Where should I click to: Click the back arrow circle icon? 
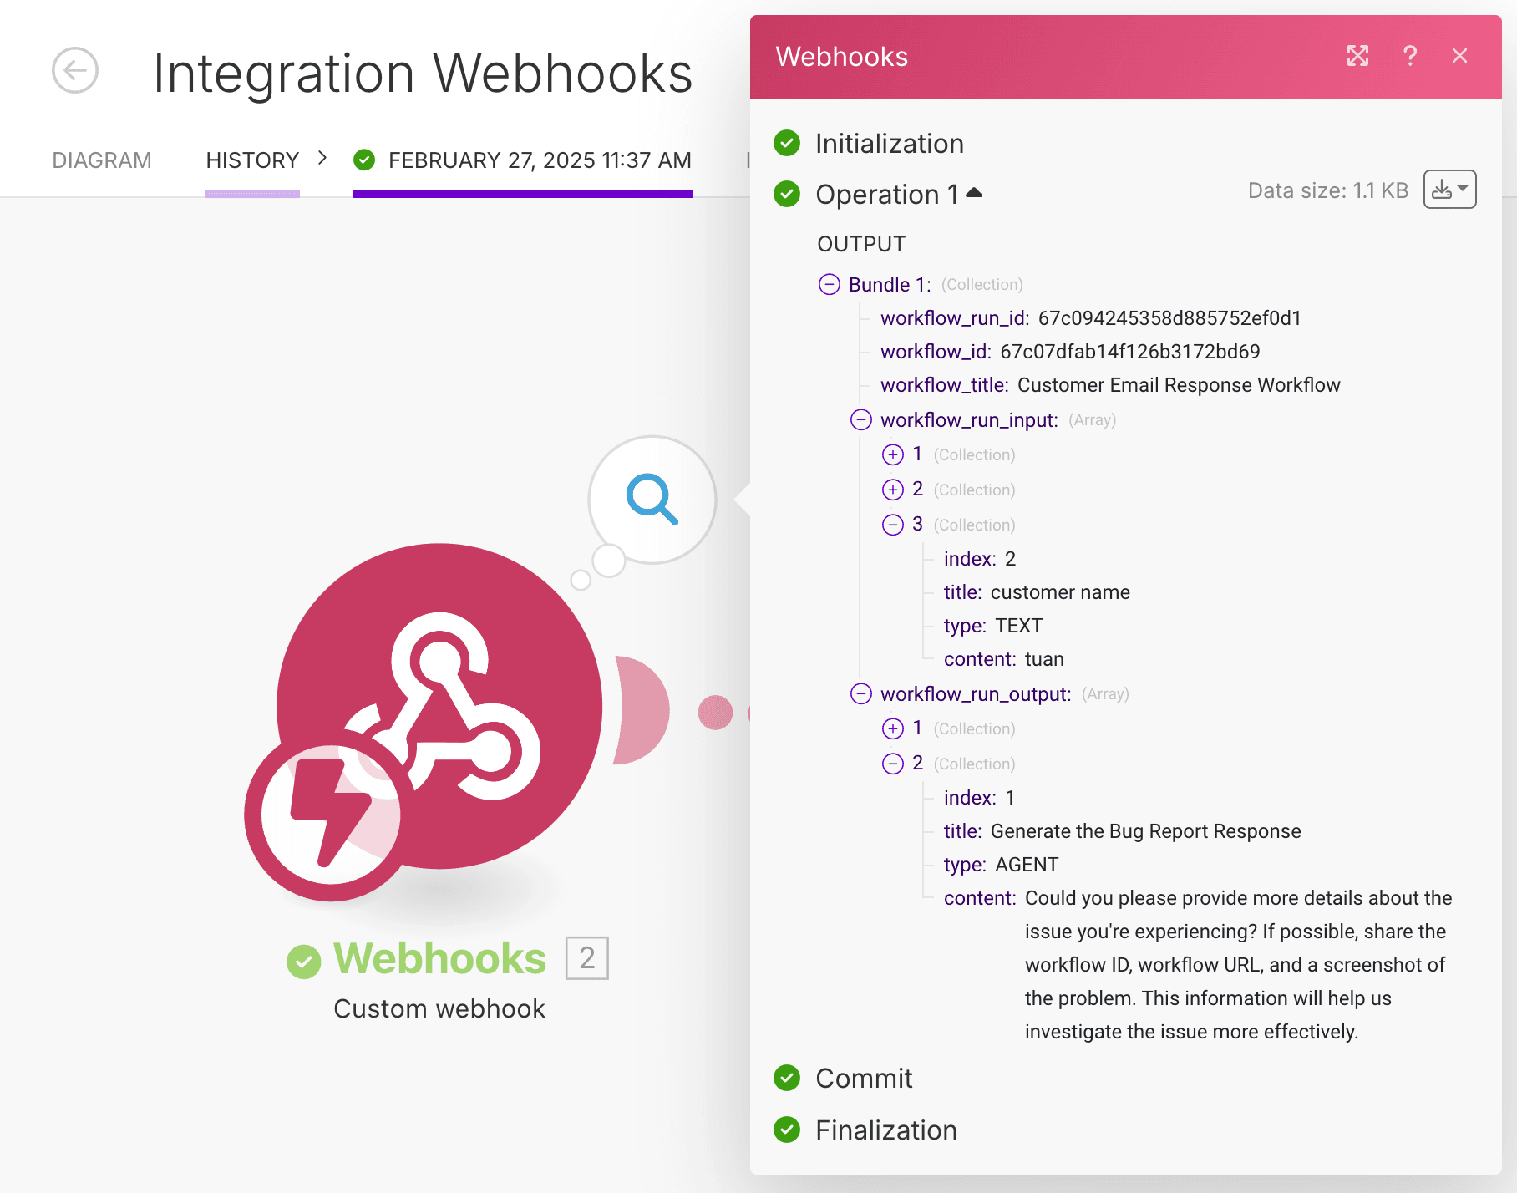75,70
